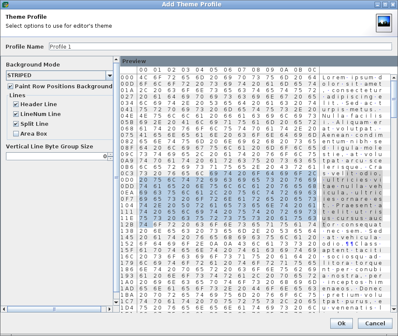The width and height of the screenshot is (398, 336).
Task: Select the STRIPED combo box field
Action: [x=55, y=75]
